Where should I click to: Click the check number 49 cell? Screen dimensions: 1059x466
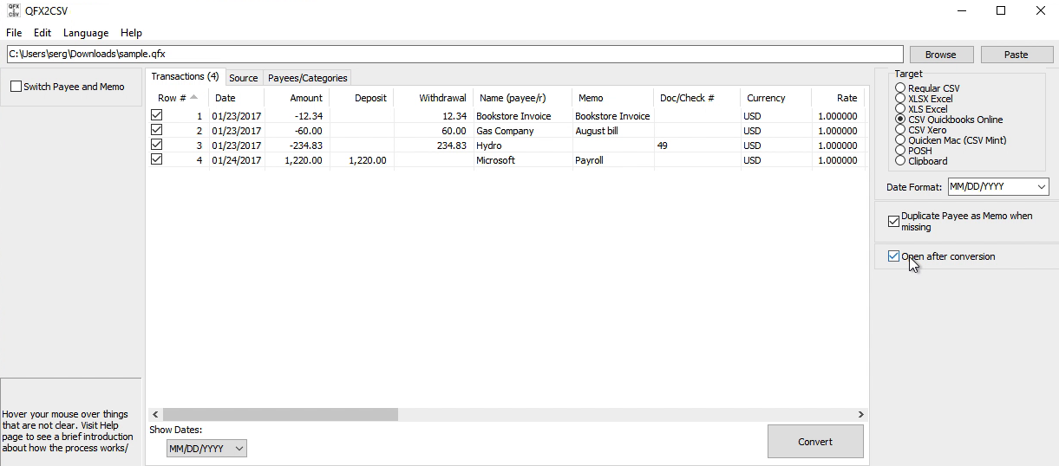697,146
